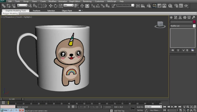Toggle Spinner Snap
This screenshot has width=197, height=112.
pos(108,6)
